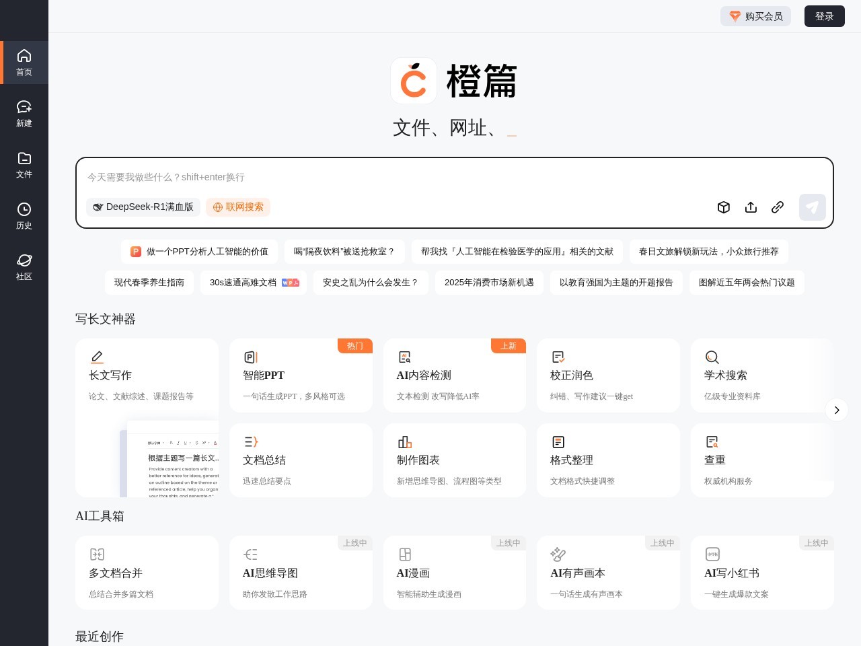Image resolution: width=861 pixels, height=646 pixels.
Task: Select the AI内容检测 tool
Action: (455, 375)
